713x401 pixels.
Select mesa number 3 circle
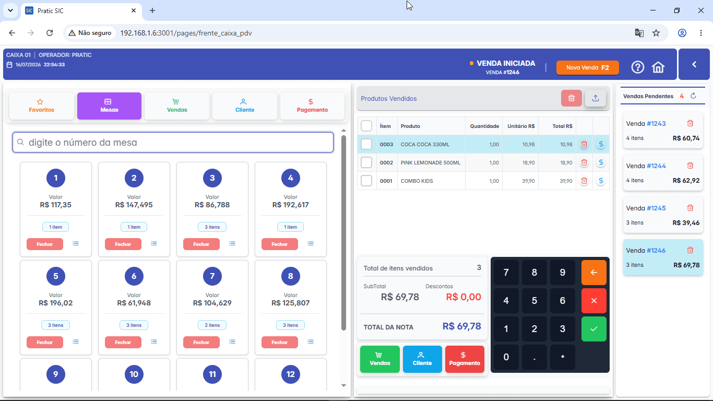click(x=212, y=178)
